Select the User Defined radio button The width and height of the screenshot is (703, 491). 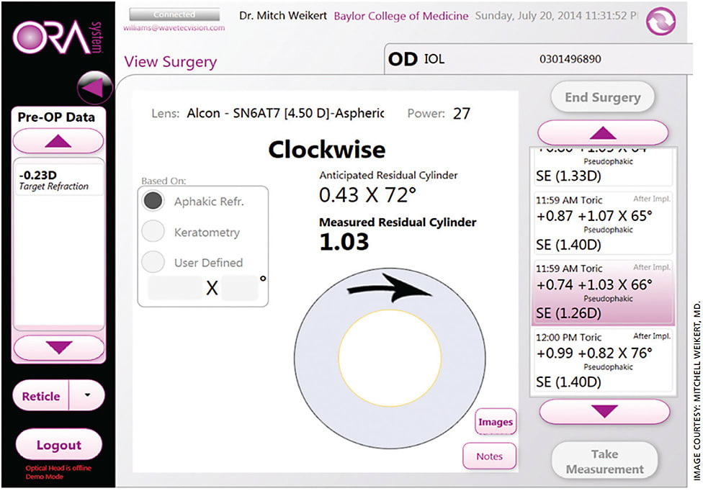pyautogui.click(x=153, y=261)
